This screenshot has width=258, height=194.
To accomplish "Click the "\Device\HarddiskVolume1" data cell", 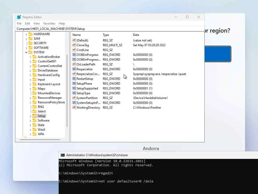I will pos(150,98).
